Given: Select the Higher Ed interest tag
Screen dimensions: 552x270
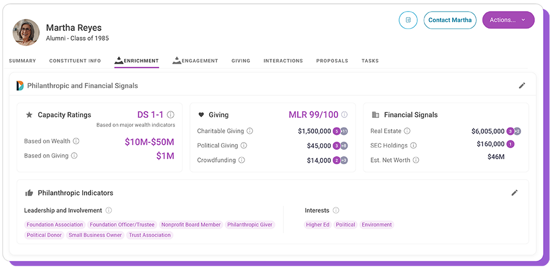Looking at the screenshot, I should [317, 225].
